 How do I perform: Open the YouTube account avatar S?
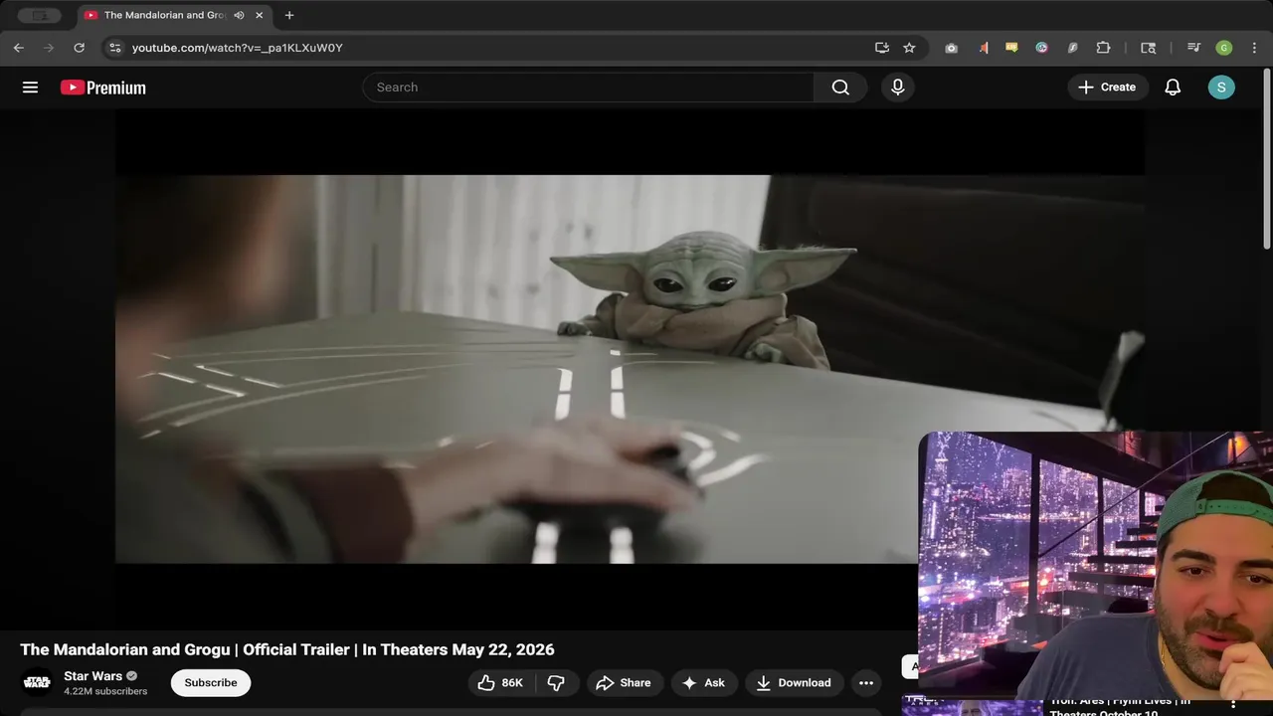click(1221, 88)
